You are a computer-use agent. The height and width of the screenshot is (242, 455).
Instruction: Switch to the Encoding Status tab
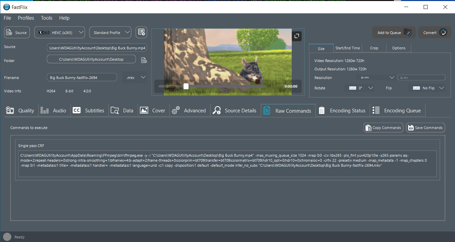click(x=343, y=110)
